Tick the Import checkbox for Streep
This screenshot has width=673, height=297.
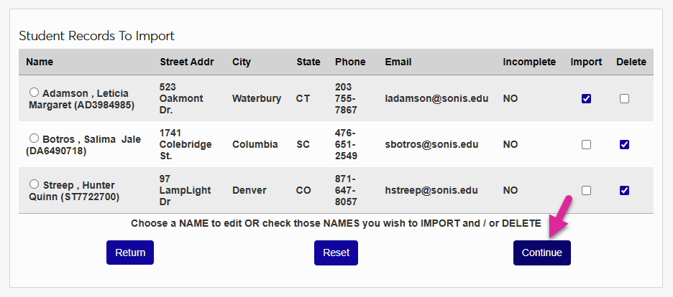[x=586, y=191]
